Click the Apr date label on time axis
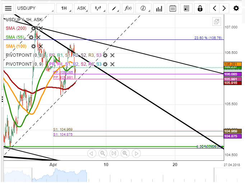Viewport: 245px width, 183px height. 53,165
